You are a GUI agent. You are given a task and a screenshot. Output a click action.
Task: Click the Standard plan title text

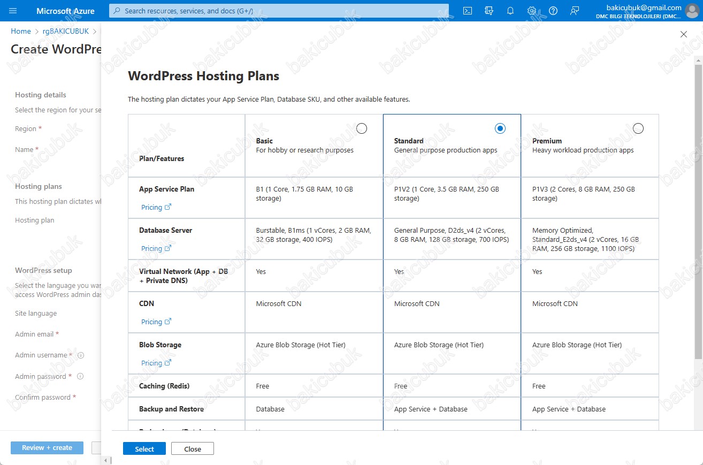[409, 141]
